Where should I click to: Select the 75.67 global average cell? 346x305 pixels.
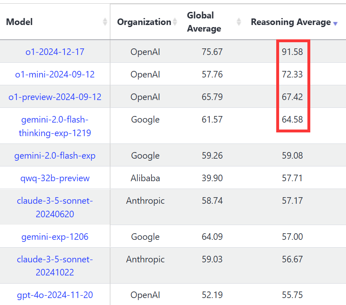212,52
